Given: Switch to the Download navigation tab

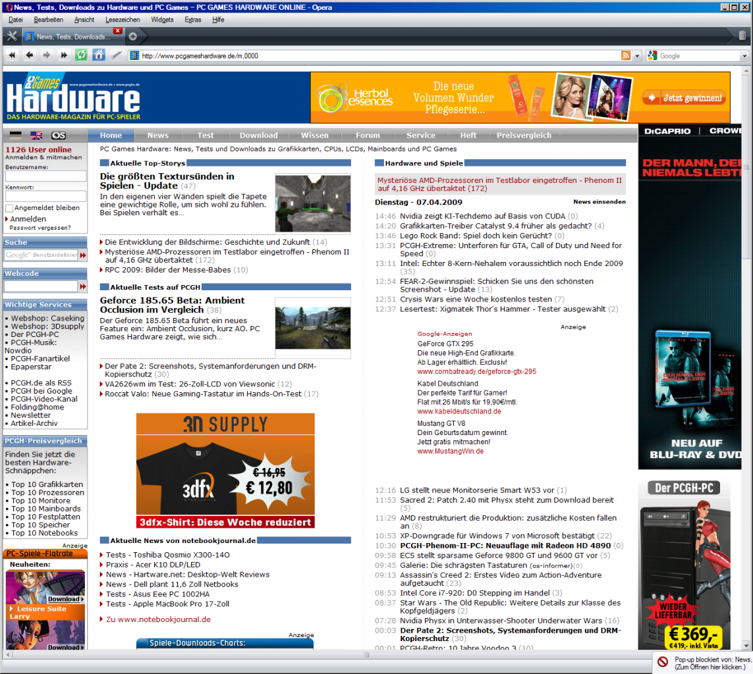Looking at the screenshot, I should coord(258,136).
